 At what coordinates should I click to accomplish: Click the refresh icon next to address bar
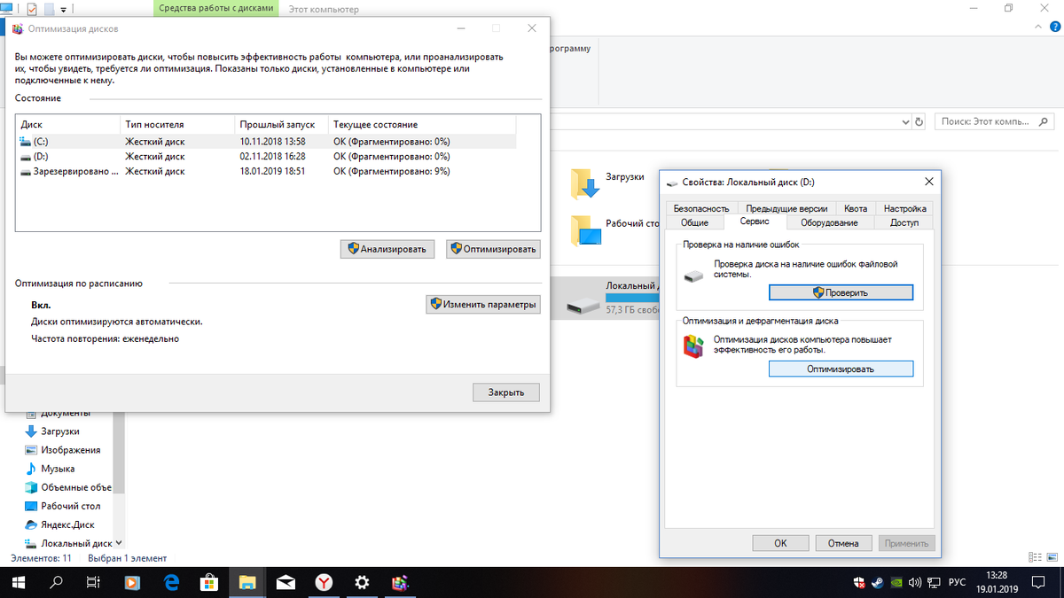(919, 121)
